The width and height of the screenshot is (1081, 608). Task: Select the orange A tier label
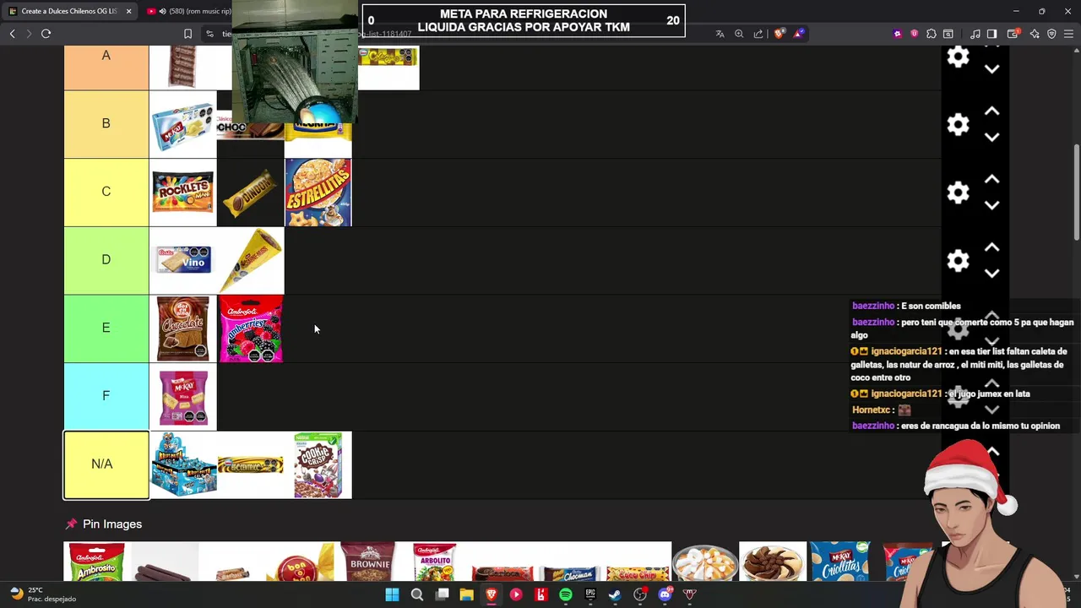coord(106,68)
